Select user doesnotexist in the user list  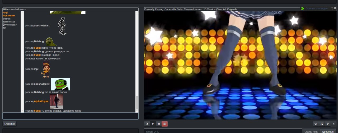9,22
